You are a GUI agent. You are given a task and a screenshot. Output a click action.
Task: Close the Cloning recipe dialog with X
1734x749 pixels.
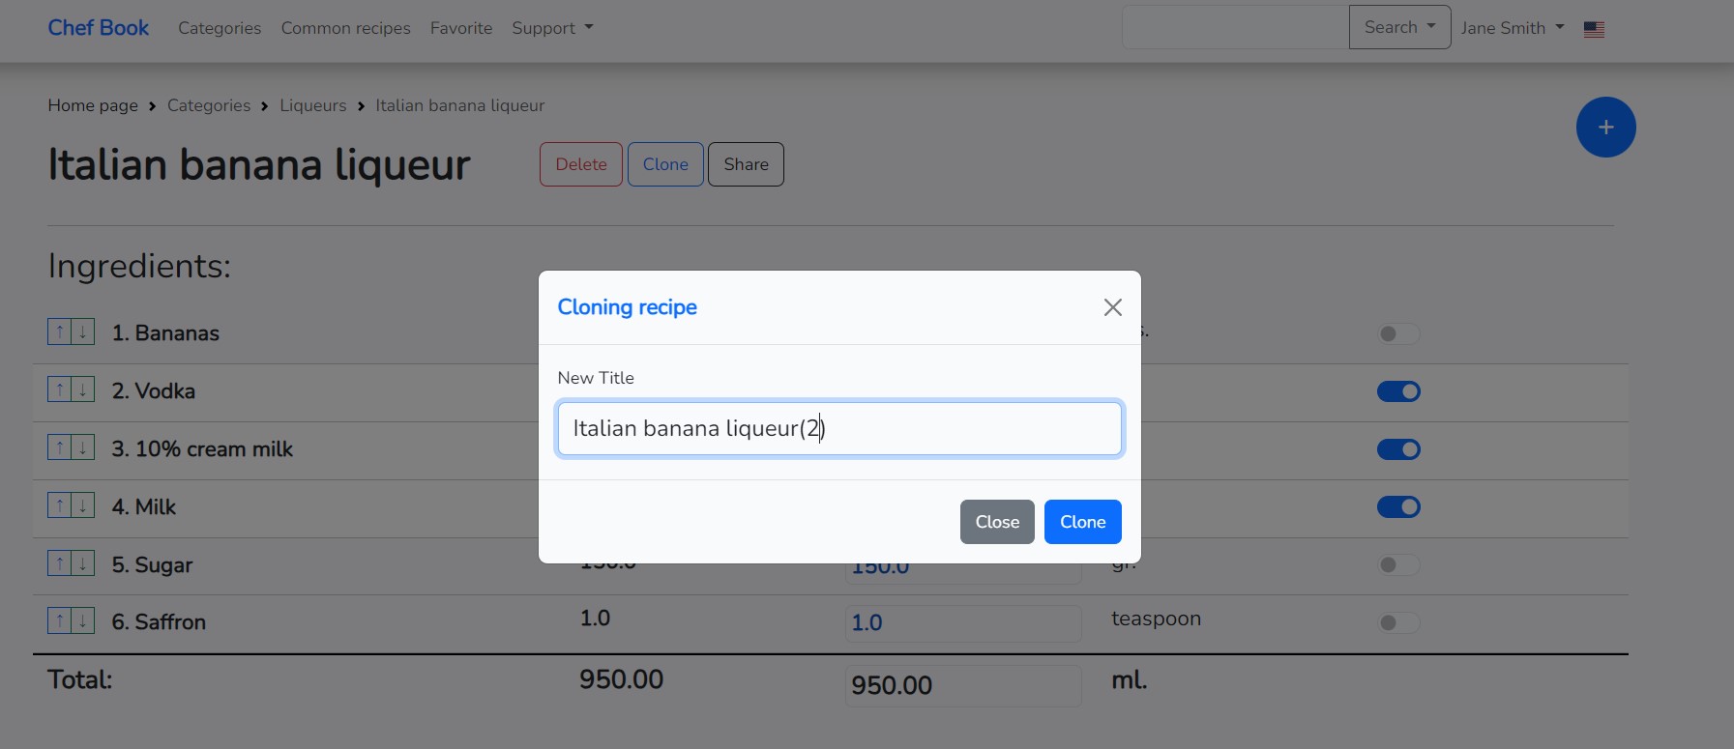1112,307
